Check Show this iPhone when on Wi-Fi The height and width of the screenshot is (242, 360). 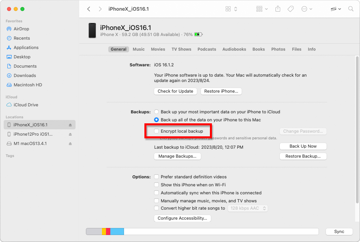pos(156,185)
